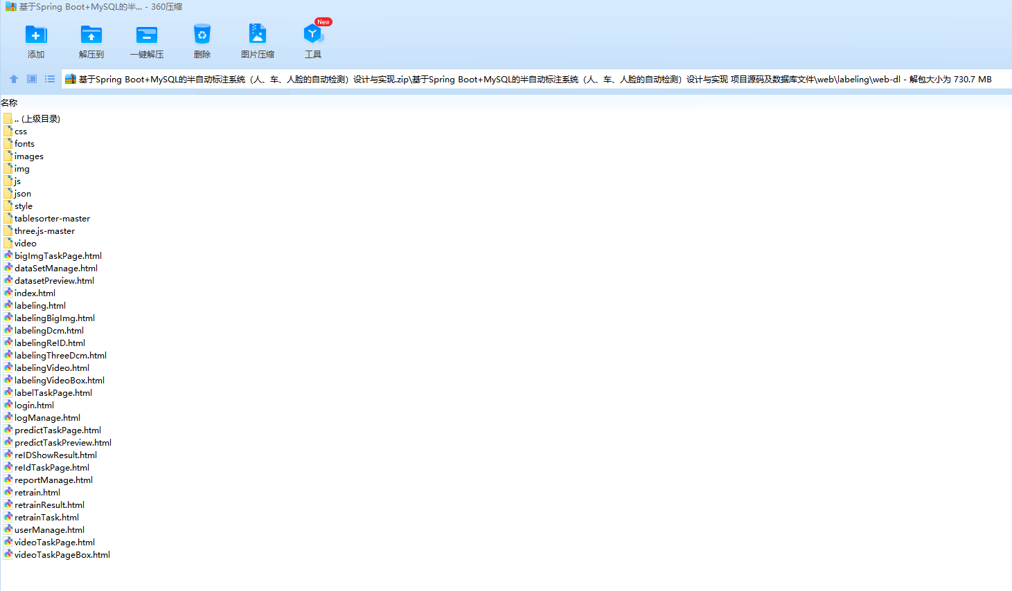The image size is (1012, 591).
Task: Click the archive path address field
Action: (x=536, y=79)
